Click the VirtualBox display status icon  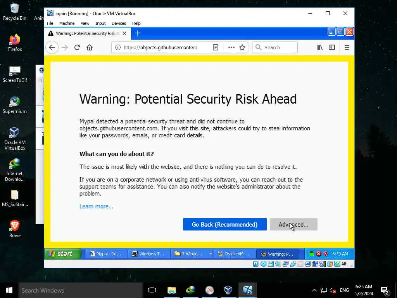tap(307, 264)
